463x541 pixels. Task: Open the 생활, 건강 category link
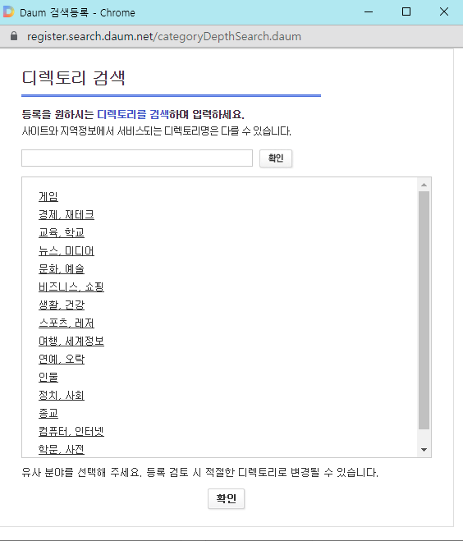pos(62,305)
